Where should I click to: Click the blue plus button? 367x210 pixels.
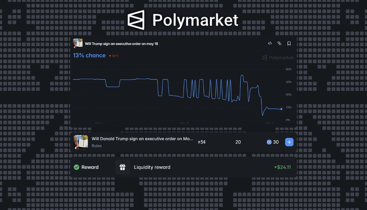289,142
